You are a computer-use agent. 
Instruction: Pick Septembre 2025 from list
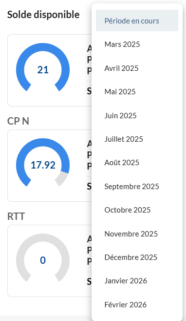tap(137, 186)
